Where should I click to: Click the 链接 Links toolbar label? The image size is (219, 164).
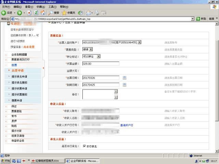211,19
